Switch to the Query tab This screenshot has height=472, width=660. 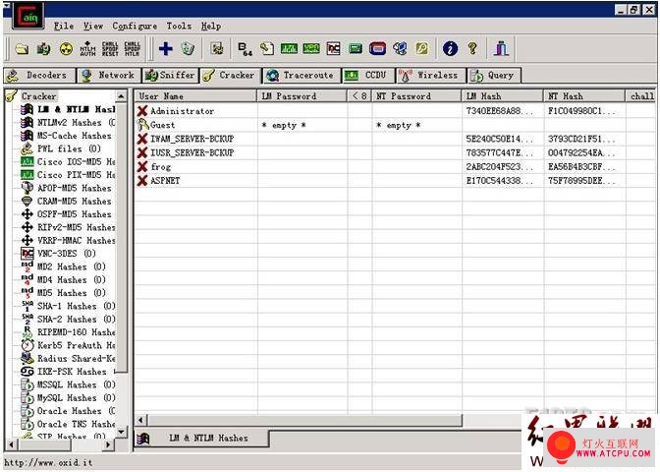(x=494, y=76)
